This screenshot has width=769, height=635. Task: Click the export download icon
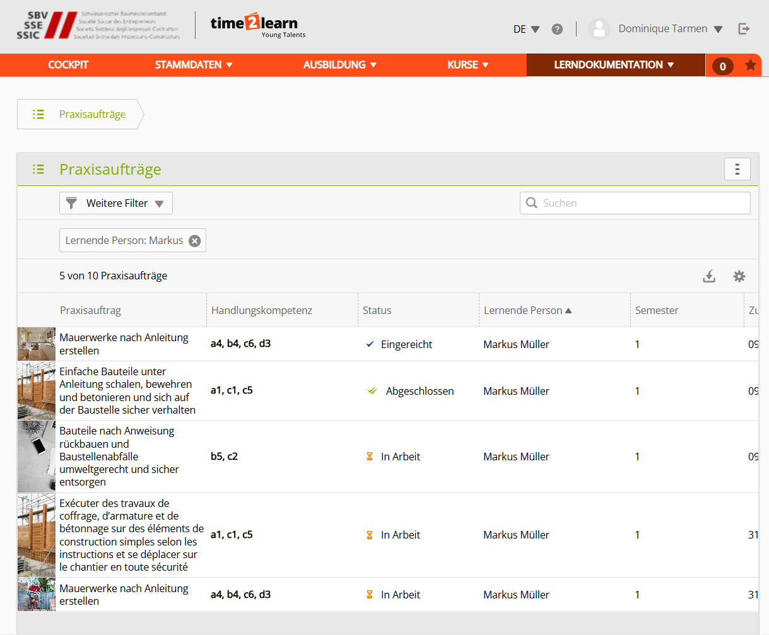coord(709,276)
